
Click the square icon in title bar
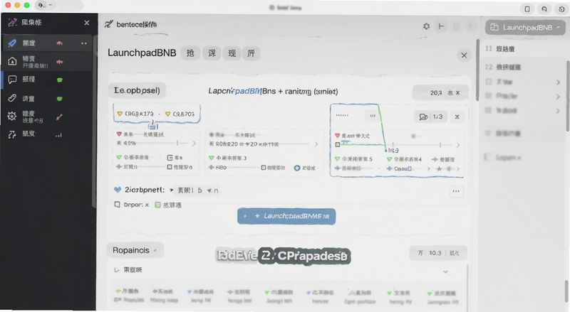[527, 9]
